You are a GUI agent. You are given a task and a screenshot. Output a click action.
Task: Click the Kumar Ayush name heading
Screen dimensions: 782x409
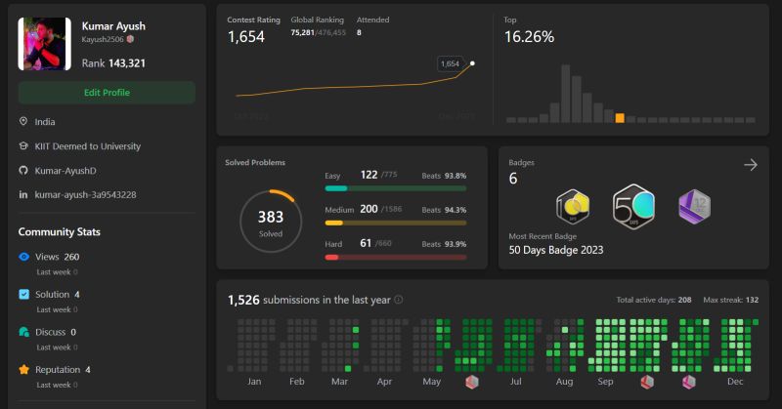click(x=113, y=26)
